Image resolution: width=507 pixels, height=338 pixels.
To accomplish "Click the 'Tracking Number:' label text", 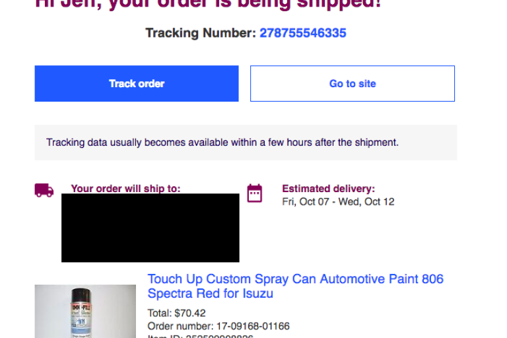I will (200, 33).
